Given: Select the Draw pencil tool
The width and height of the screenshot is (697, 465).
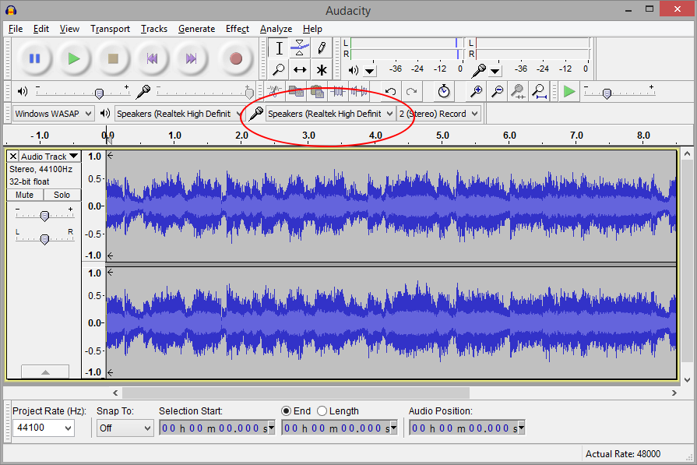Looking at the screenshot, I should (321, 48).
